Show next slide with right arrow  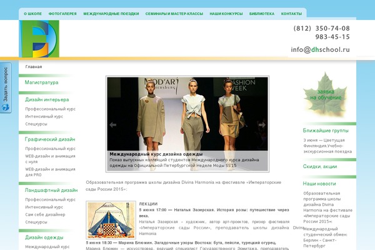point(262,124)
